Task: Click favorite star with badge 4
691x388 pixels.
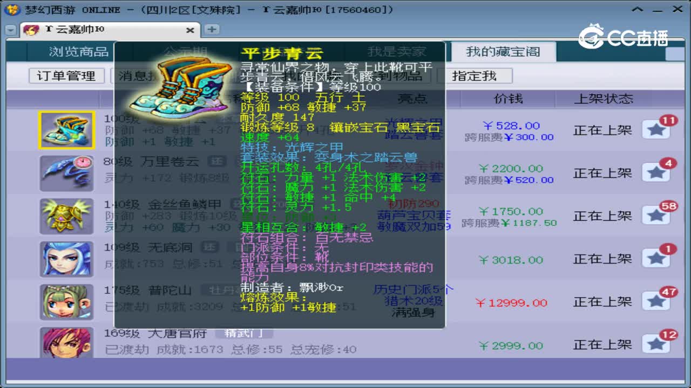Action: [656, 173]
